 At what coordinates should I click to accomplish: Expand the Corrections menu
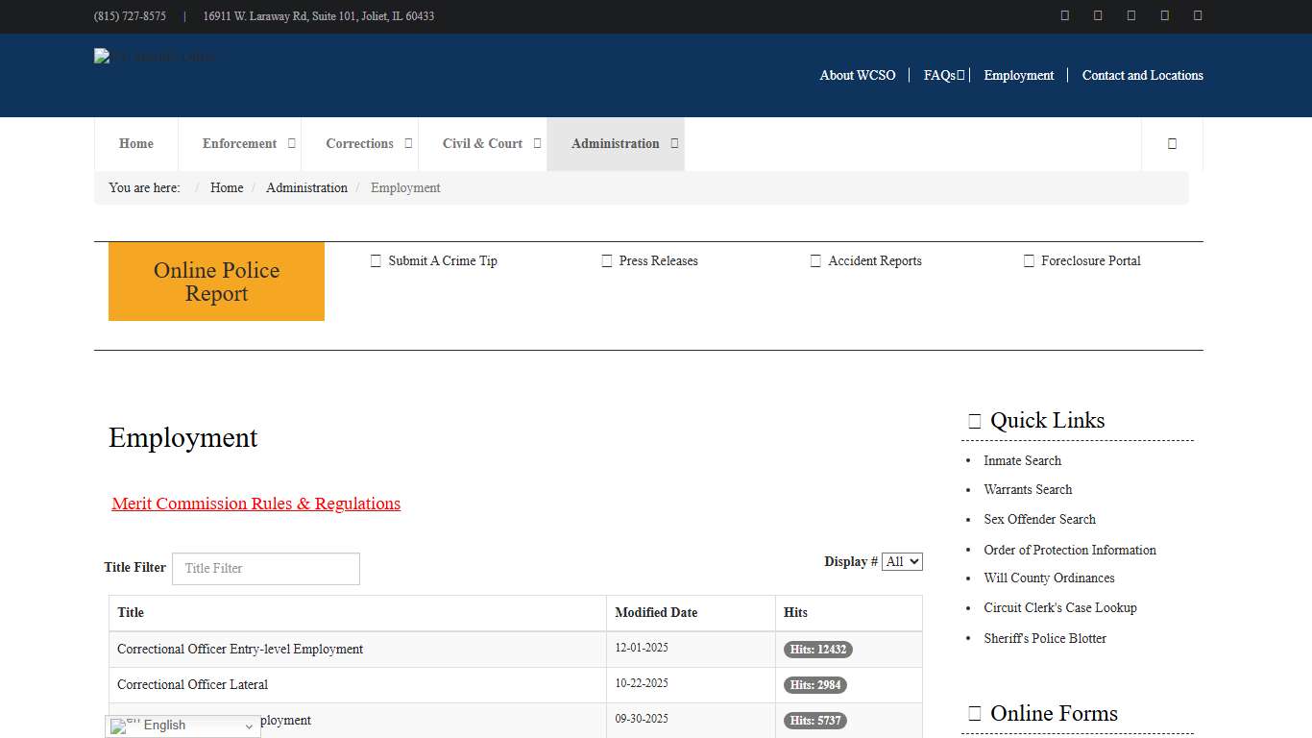[x=359, y=144]
